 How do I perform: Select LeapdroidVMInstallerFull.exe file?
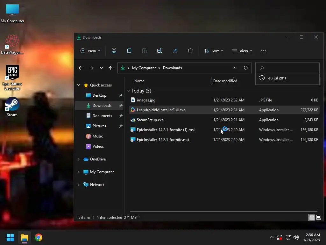pos(224,110)
